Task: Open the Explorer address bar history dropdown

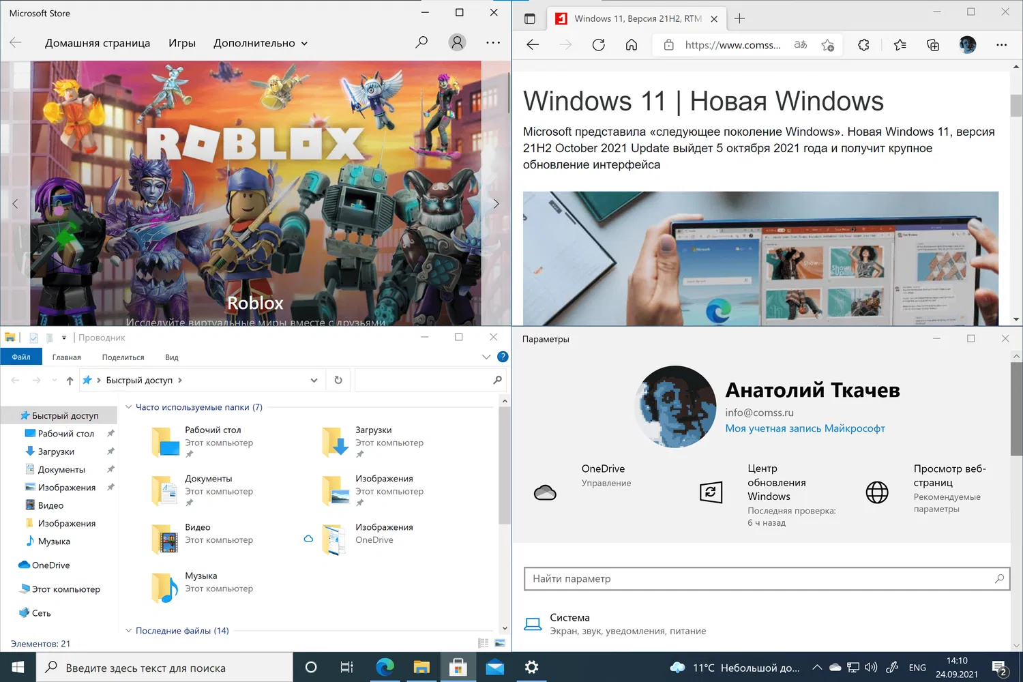Action: coord(314,381)
